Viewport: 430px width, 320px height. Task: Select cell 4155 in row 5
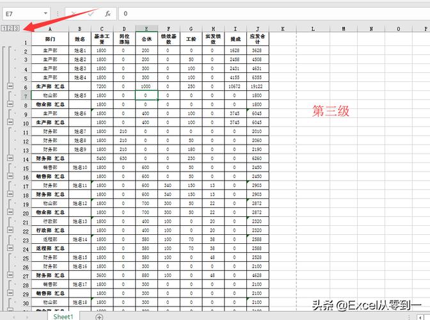tap(235, 77)
